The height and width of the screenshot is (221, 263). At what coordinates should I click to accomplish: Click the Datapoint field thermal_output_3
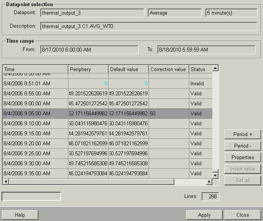pyautogui.click(x=92, y=13)
